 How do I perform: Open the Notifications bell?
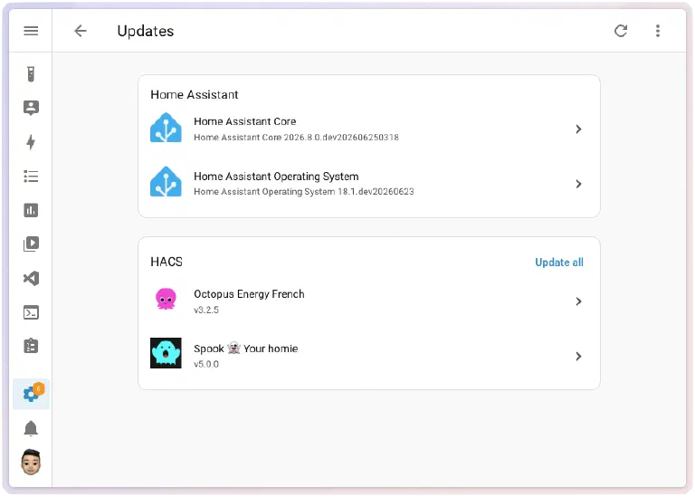pos(31,429)
